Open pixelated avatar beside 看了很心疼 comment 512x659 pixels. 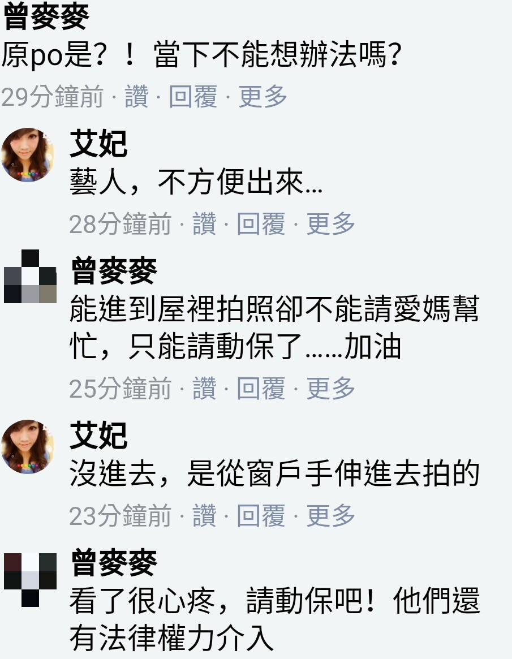pyautogui.click(x=30, y=580)
